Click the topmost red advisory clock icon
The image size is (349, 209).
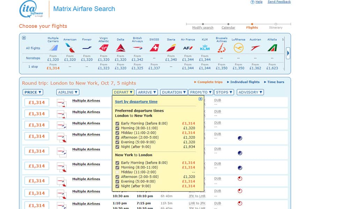point(240,179)
